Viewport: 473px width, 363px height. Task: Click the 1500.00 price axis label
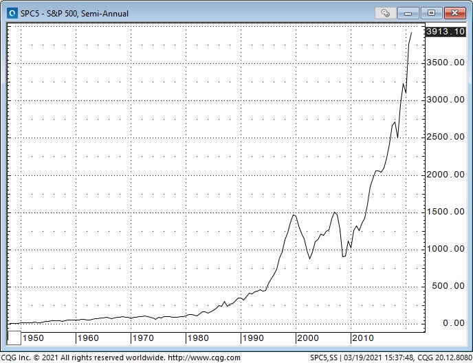445,212
